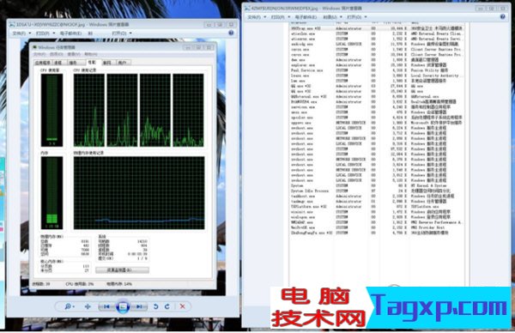Go to the previous photo
This screenshot has height=333, width=515.
(x=106, y=306)
